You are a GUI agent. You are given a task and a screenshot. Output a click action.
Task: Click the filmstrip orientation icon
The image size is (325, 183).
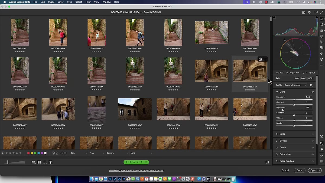[33, 162]
